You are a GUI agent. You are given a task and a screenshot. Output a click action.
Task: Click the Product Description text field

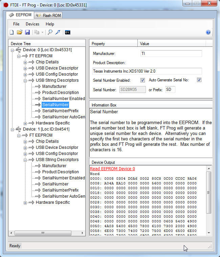pos(147,71)
